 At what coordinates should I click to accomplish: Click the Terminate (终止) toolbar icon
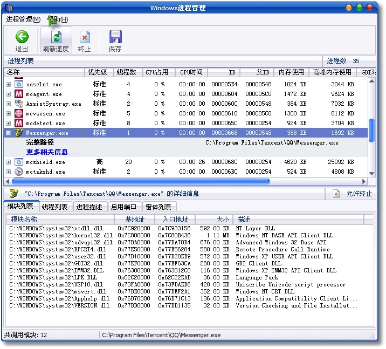tap(85, 37)
